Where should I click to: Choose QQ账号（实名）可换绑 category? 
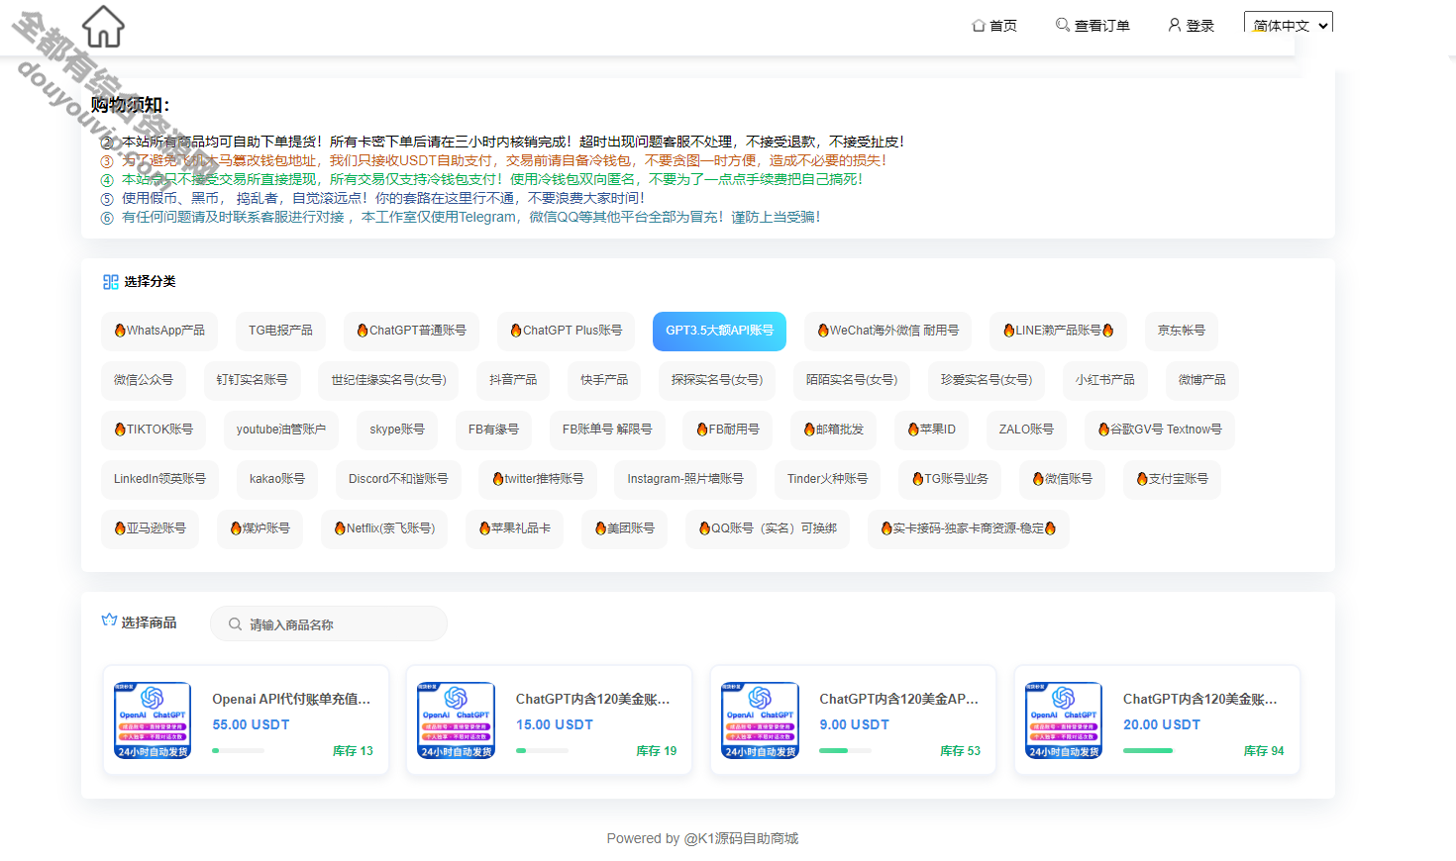pos(768,528)
